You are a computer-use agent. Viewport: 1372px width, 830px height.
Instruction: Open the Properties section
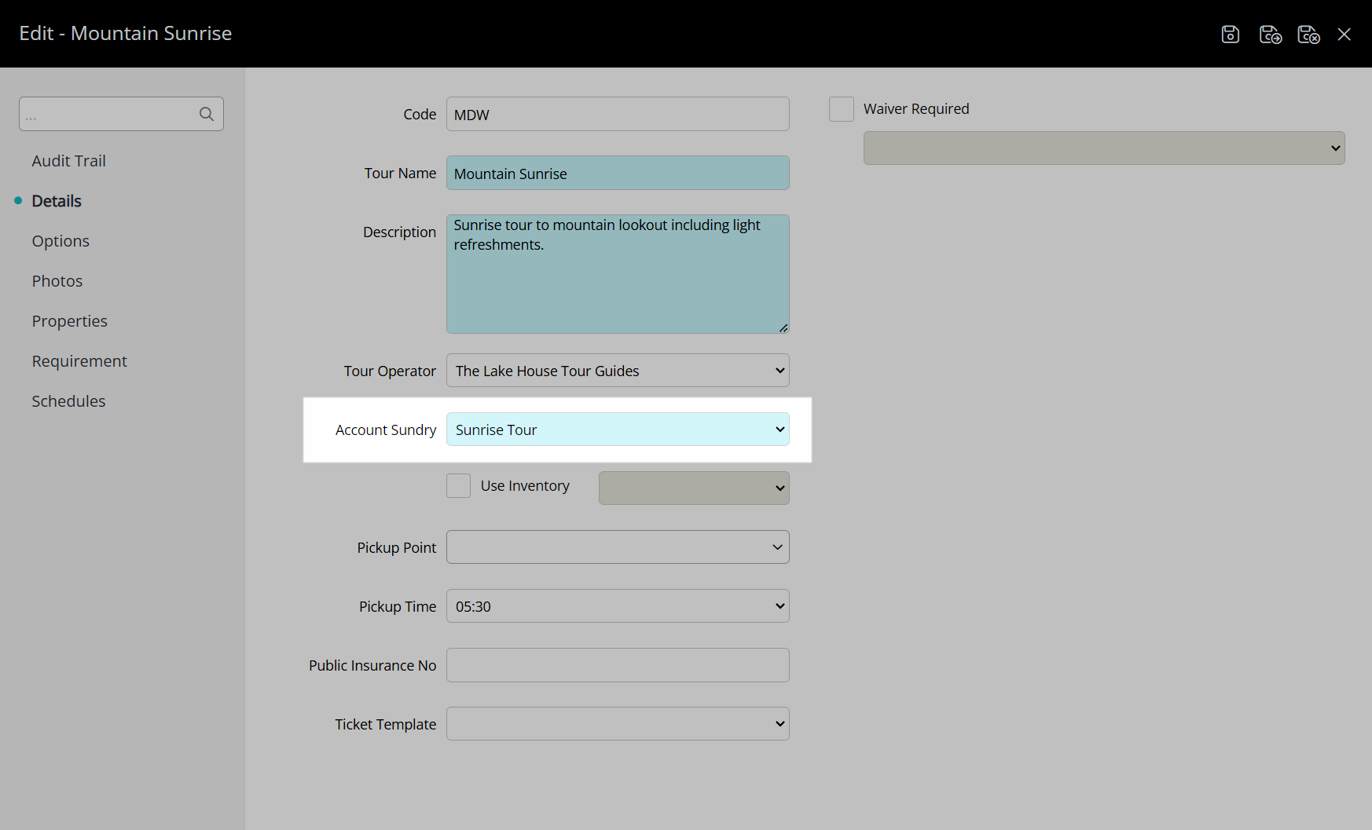click(69, 321)
